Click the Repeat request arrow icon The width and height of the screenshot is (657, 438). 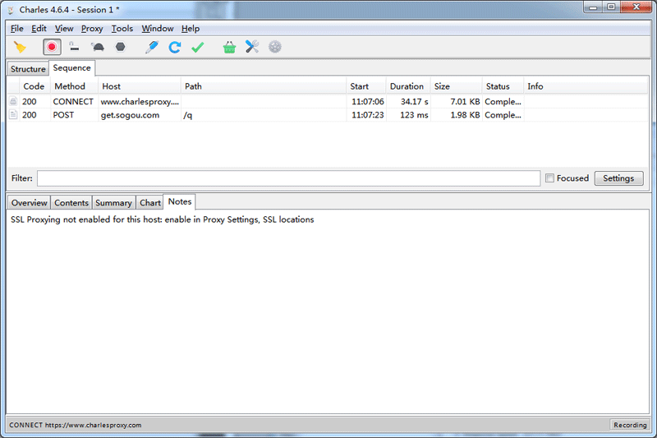pos(174,48)
